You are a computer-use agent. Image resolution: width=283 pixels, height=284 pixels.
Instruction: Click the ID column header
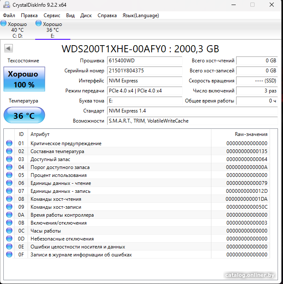(x=21, y=134)
